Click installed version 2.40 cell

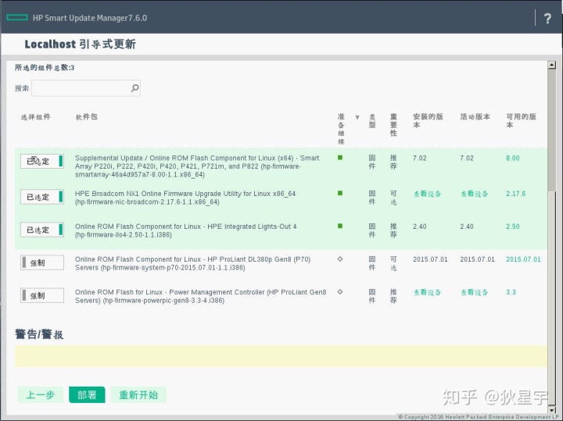pyautogui.click(x=420, y=227)
